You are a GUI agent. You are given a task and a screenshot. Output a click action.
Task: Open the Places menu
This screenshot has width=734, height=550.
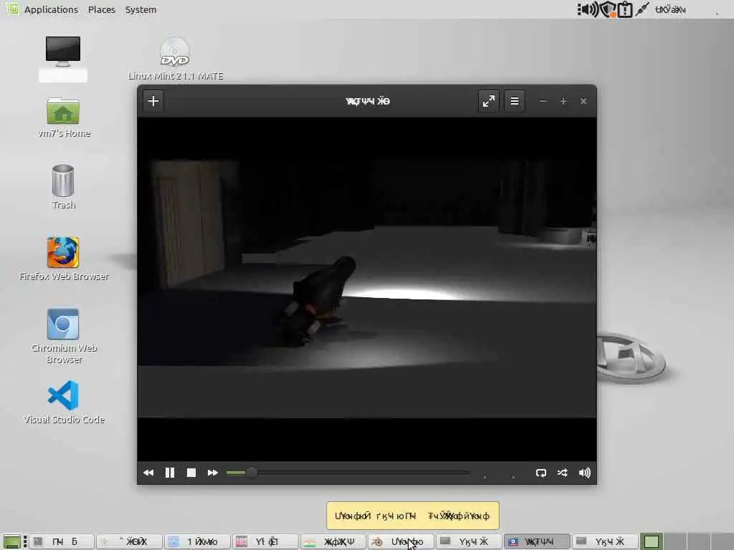[x=102, y=9]
